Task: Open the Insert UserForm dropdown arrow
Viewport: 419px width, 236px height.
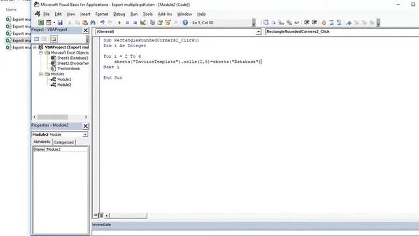Action: coord(54,23)
